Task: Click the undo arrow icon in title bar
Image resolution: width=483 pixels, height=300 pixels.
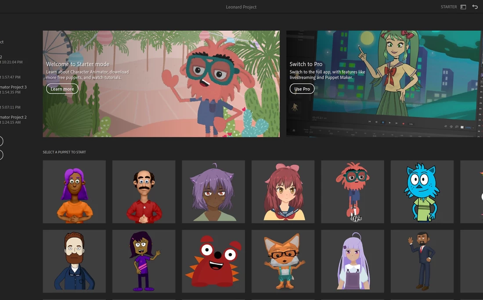Action: 475,7
